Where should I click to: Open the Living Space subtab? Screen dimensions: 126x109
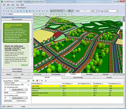click(17, 77)
